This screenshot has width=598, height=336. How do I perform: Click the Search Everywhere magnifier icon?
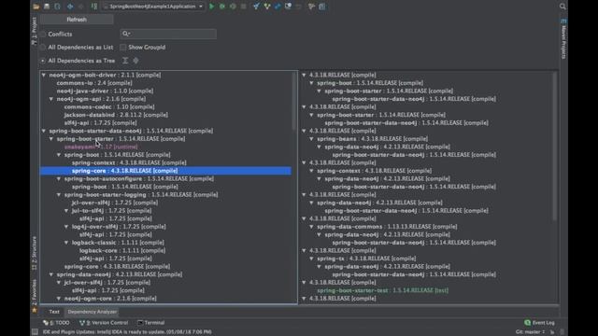point(562,7)
